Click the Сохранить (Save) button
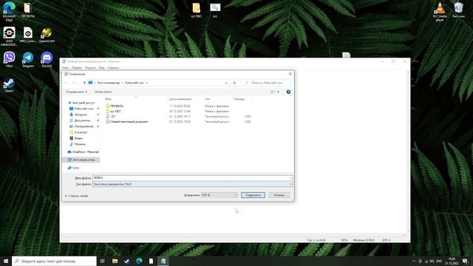The image size is (473, 266). click(x=253, y=195)
